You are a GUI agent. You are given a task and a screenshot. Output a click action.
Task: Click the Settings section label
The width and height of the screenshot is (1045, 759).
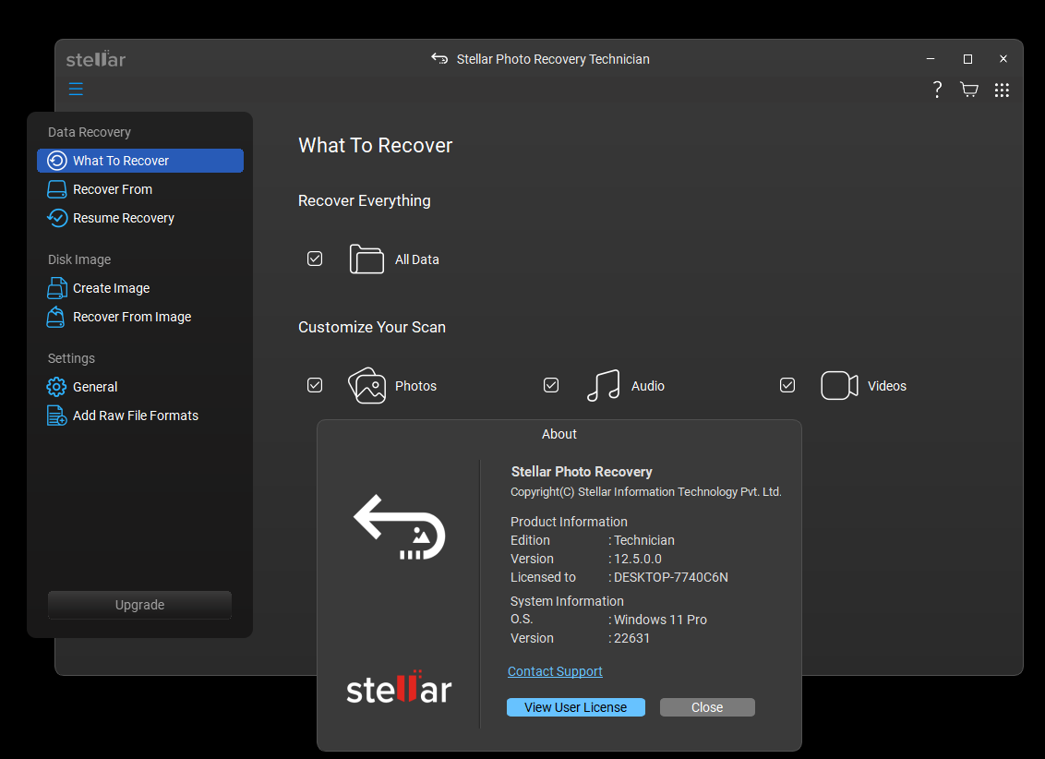point(71,358)
